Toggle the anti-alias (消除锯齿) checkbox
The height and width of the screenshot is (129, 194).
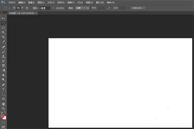(53, 8)
